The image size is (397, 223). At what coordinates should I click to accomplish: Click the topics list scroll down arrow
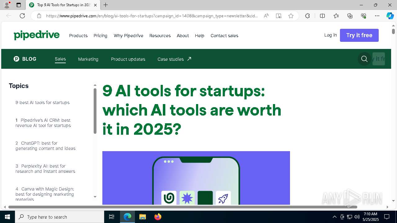(95, 197)
